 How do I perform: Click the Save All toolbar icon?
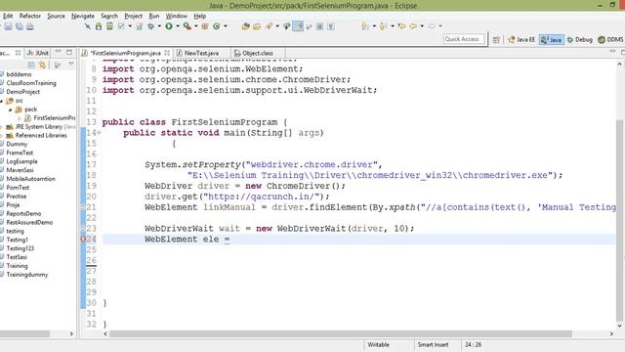[20, 26]
